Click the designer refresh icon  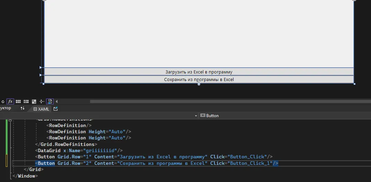pyautogui.click(x=3, y=102)
